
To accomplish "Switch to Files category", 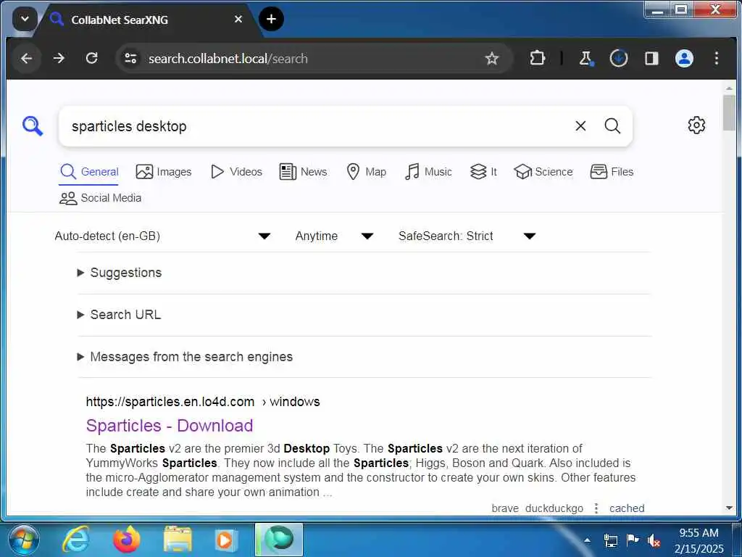I will (x=612, y=172).
